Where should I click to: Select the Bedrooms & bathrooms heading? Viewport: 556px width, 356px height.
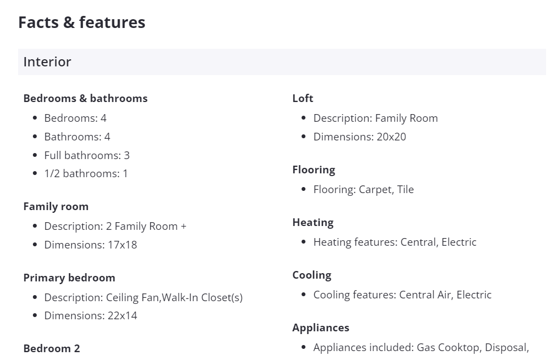pos(86,98)
